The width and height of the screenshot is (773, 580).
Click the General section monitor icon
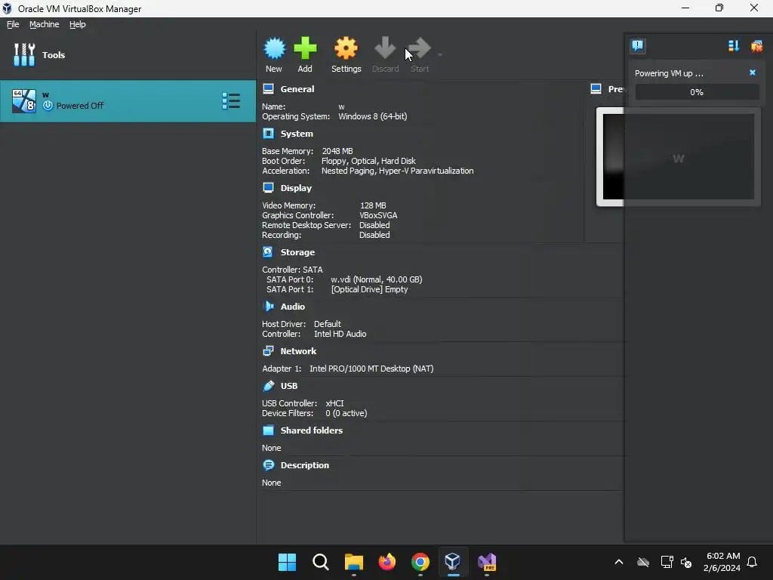point(268,89)
